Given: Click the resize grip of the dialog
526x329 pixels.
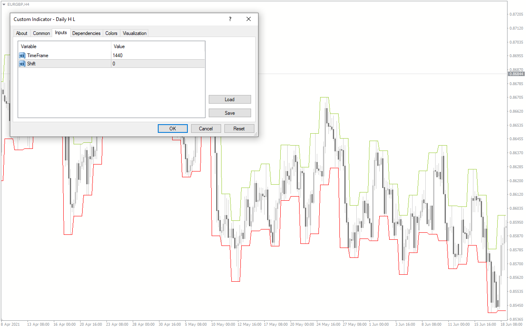Looking at the screenshot, I should pos(256,134).
